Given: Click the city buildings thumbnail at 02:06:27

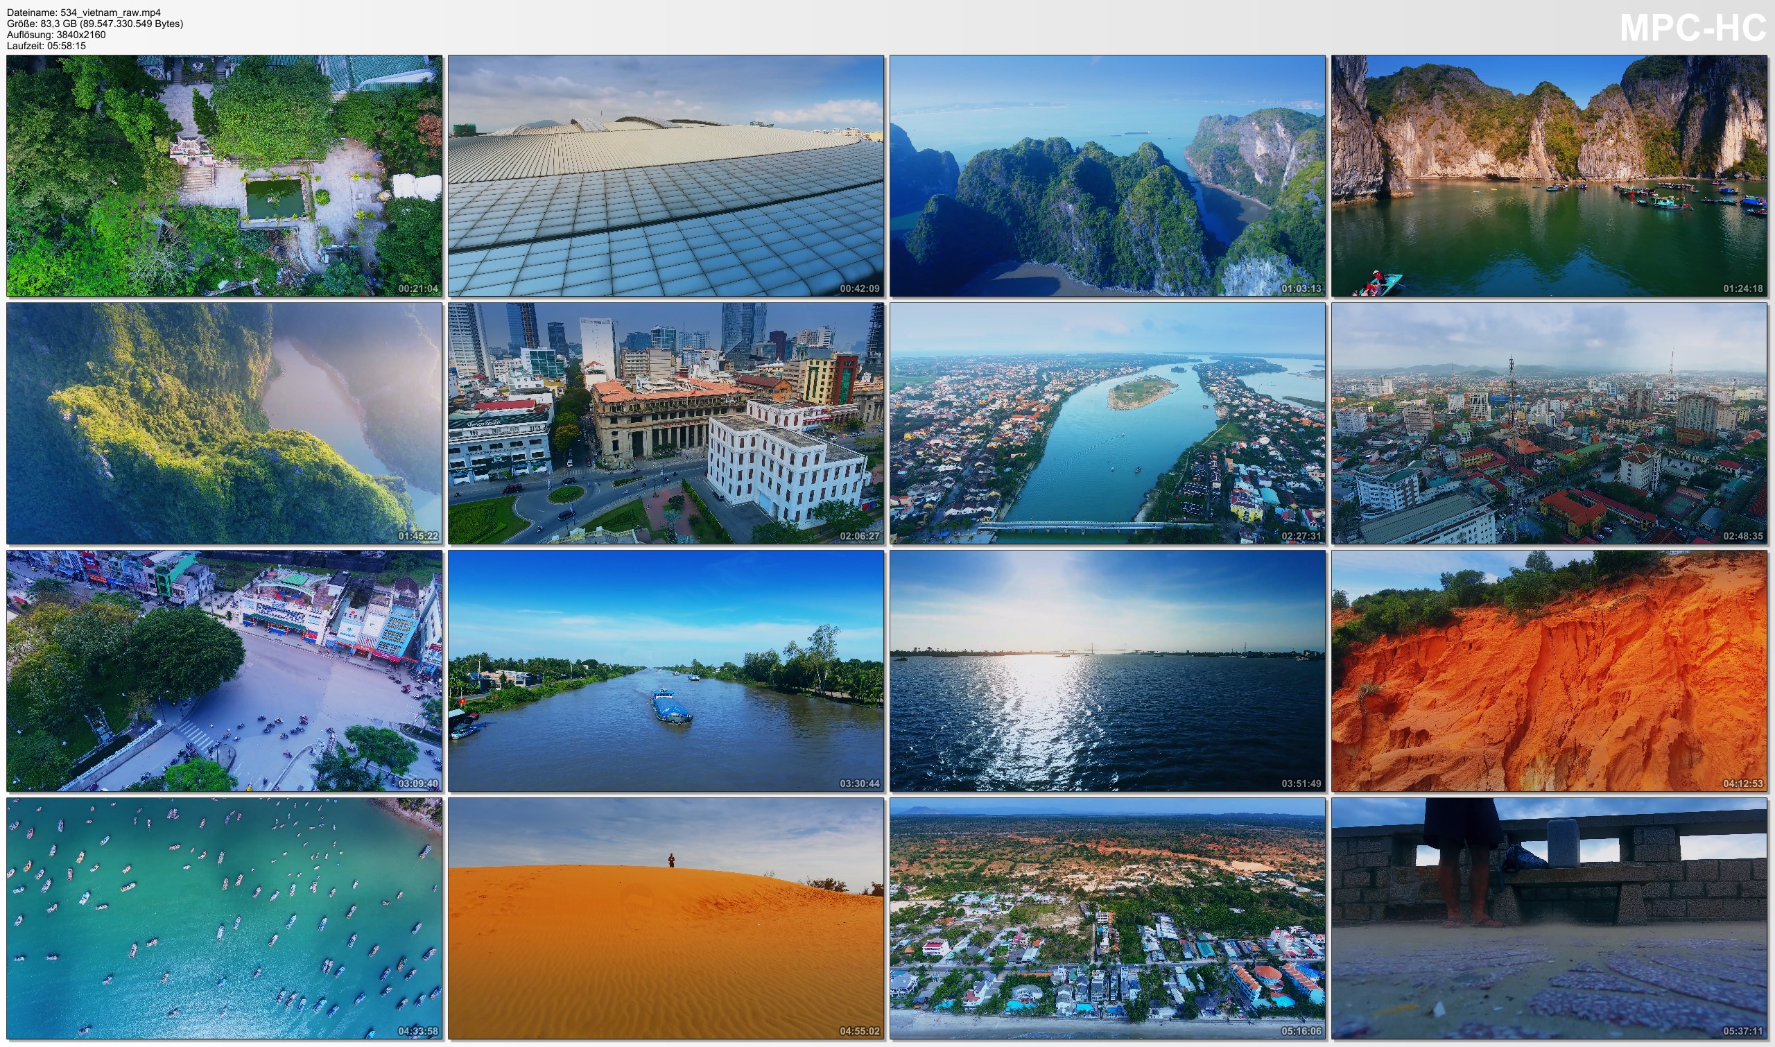Looking at the screenshot, I should (666, 424).
